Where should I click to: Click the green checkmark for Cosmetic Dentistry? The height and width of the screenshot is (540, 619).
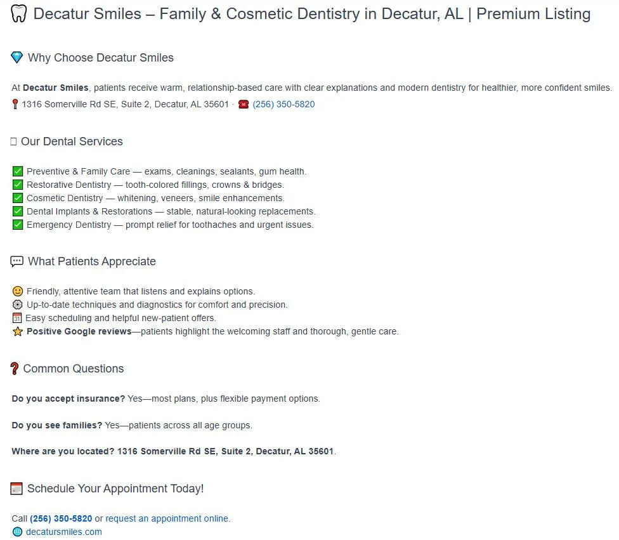click(18, 198)
